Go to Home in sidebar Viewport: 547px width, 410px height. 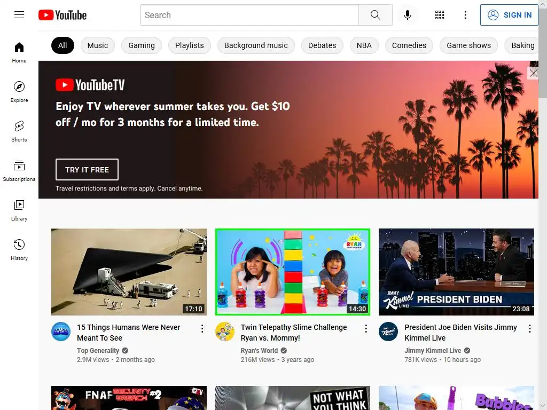pos(19,53)
